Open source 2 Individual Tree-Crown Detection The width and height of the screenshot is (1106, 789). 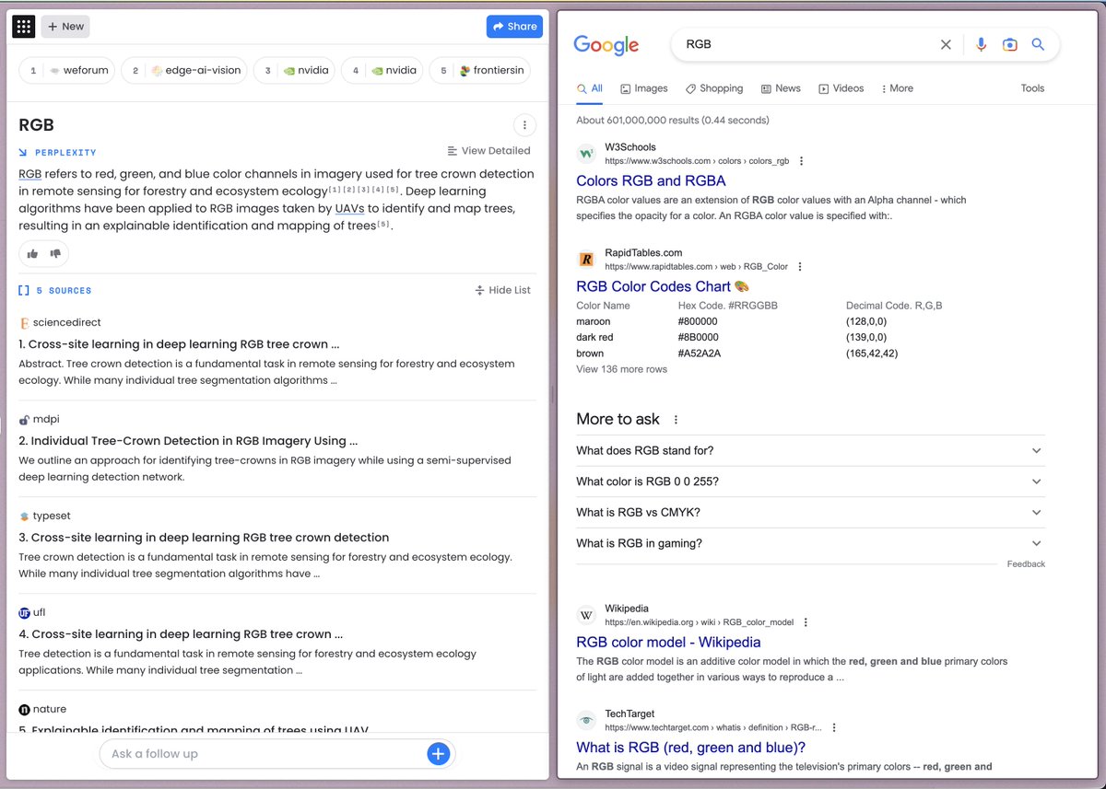click(x=189, y=441)
